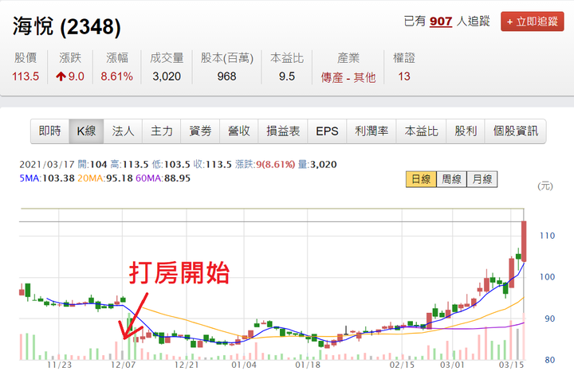
Task: Switch to the EPS tab
Action: coord(327,131)
